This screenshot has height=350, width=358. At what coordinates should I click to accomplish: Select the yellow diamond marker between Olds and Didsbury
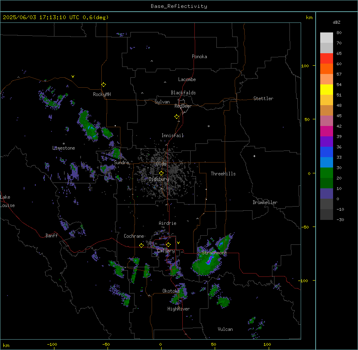[x=161, y=173]
